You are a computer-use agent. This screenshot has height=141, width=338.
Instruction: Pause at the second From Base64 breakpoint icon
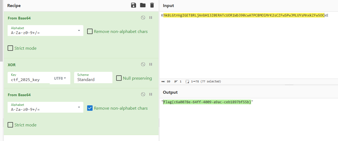(151, 94)
